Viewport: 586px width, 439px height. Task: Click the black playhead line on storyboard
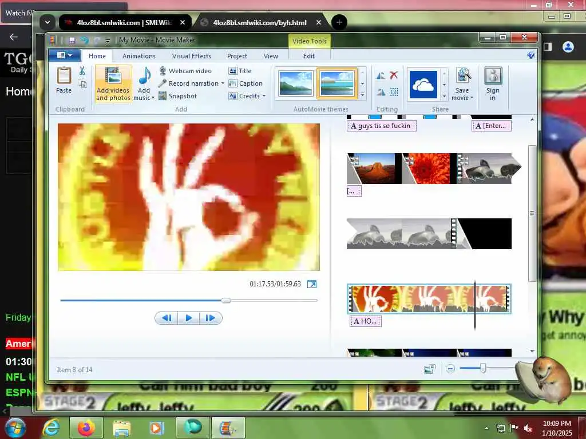tap(474, 305)
